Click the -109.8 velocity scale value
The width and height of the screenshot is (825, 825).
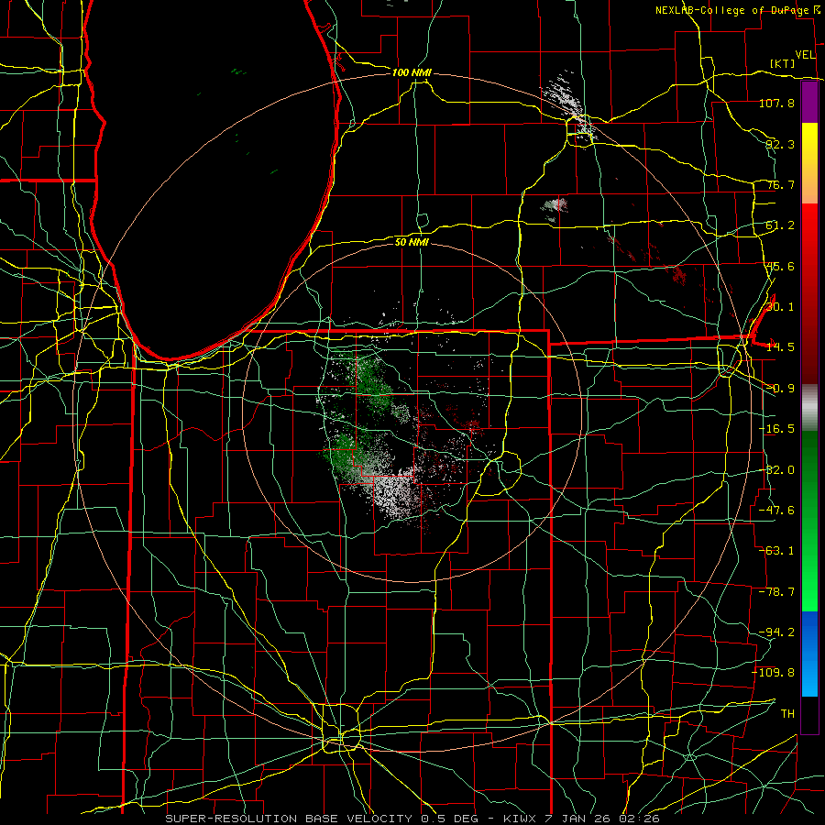774,673
